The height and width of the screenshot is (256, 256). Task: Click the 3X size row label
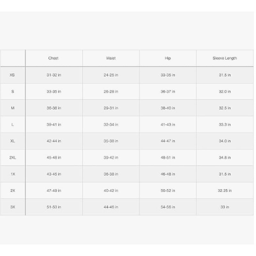(13, 207)
